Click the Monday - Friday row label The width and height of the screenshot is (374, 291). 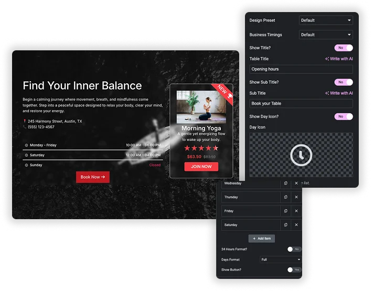(x=43, y=145)
